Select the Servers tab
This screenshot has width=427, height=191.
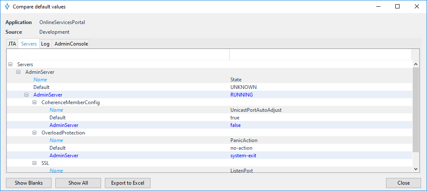(x=29, y=44)
